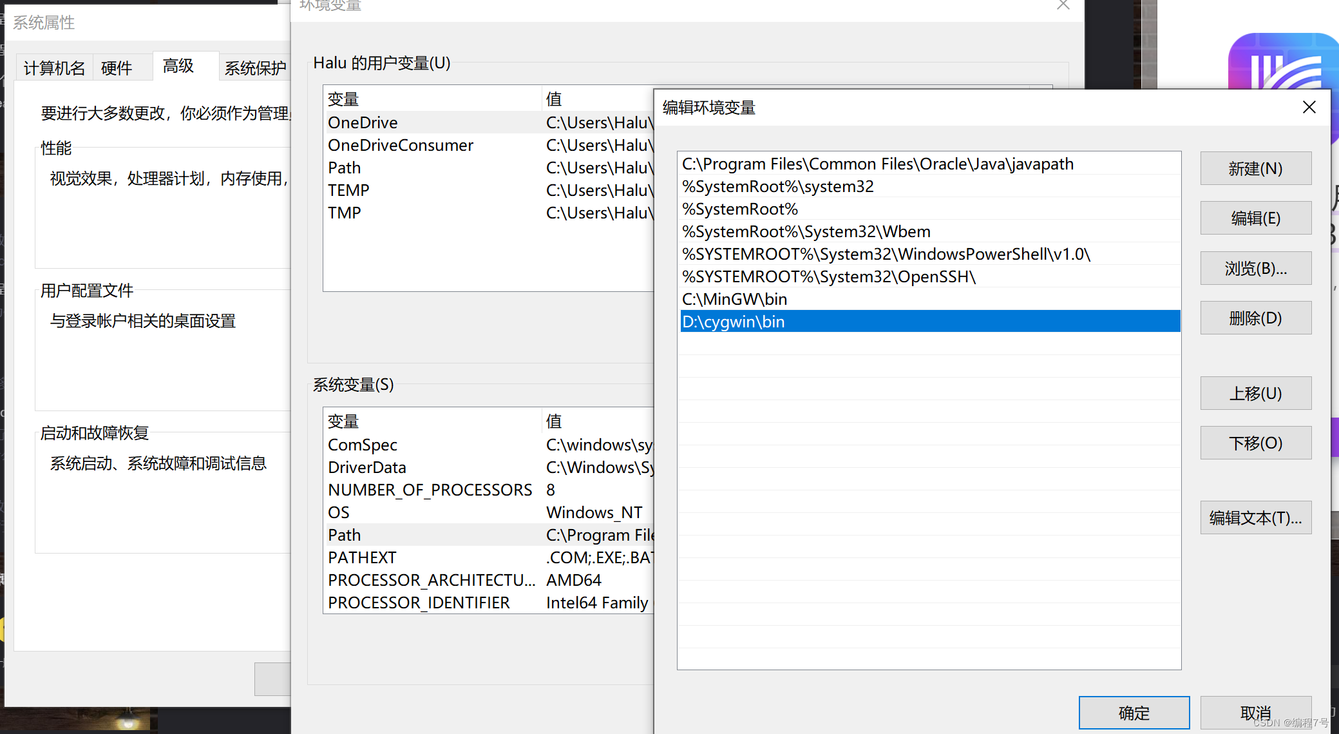Screen dimensions: 1339x734
Task: Select ComSpec in system variables
Action: pos(489,445)
